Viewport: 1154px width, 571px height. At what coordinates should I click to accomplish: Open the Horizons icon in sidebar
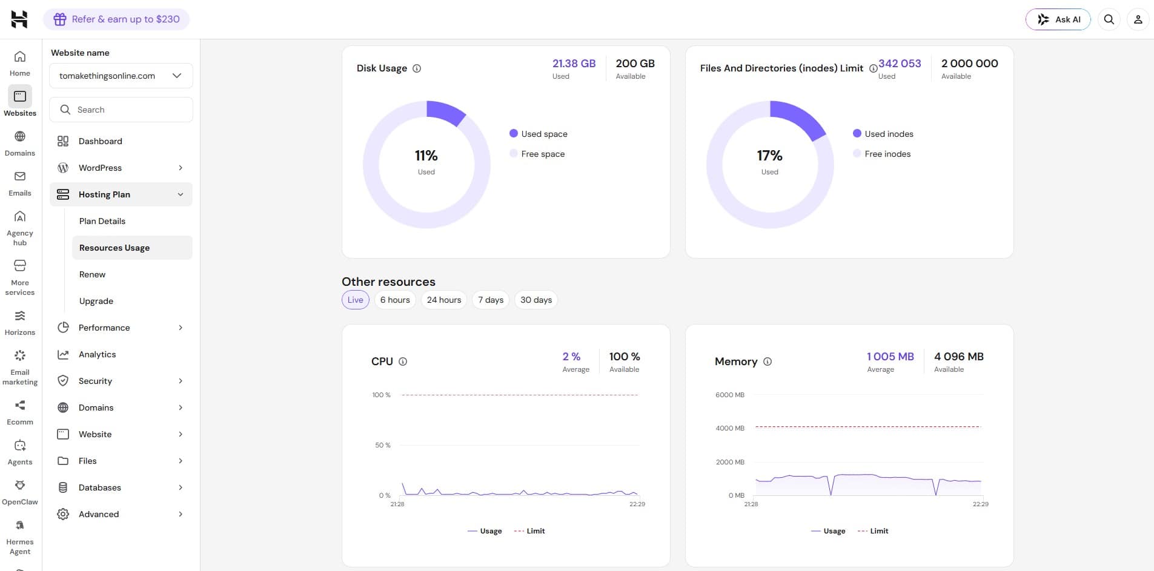click(20, 316)
